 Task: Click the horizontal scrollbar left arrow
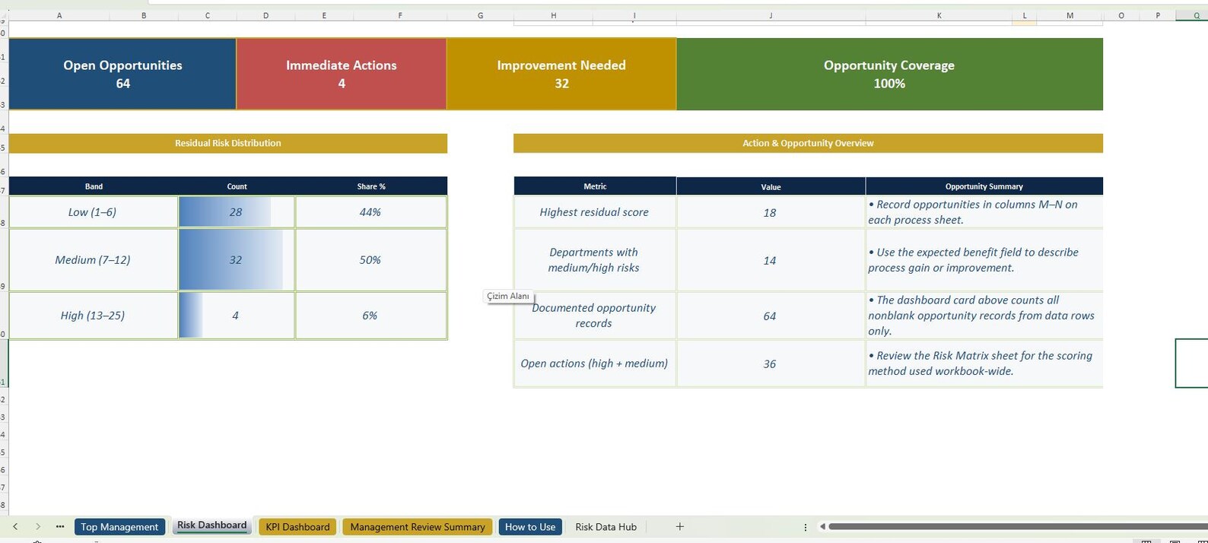coord(822,526)
